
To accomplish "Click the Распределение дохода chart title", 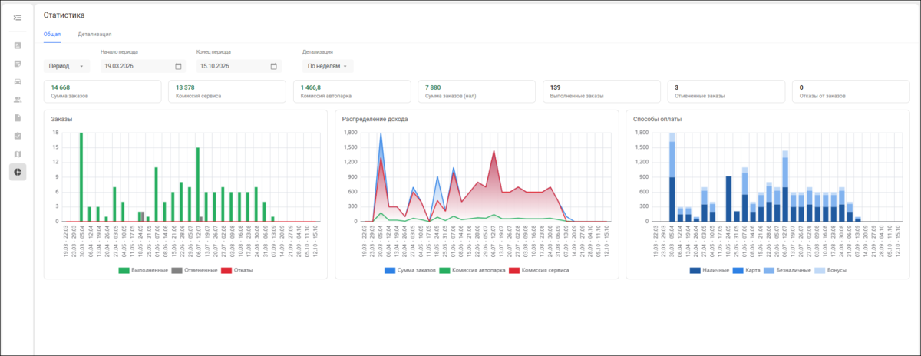I will 375,119.
